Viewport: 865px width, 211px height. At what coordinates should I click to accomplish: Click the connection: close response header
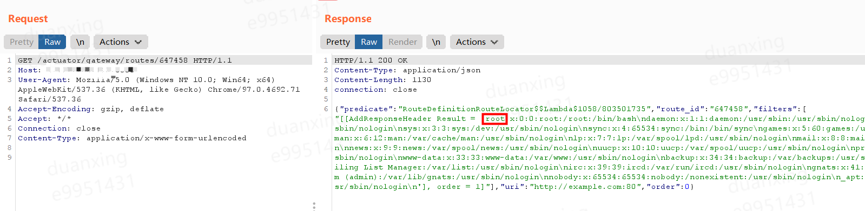point(375,90)
